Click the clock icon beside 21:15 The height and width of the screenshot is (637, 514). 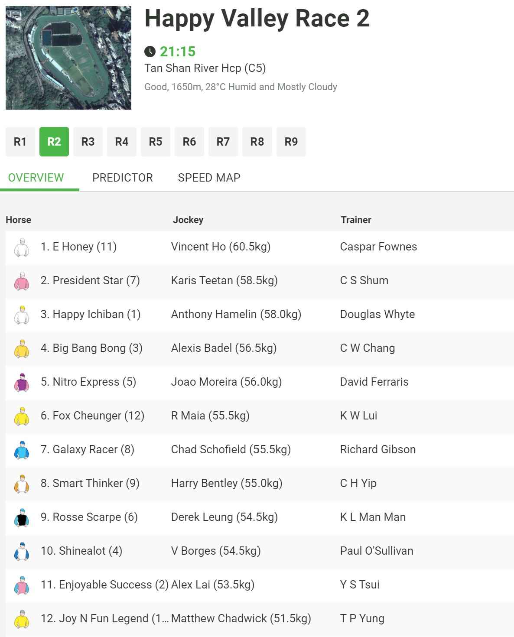[150, 52]
